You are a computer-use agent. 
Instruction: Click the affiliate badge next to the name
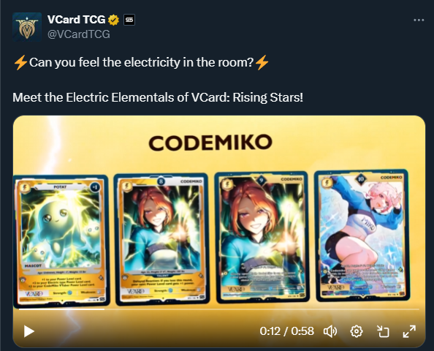click(x=129, y=20)
